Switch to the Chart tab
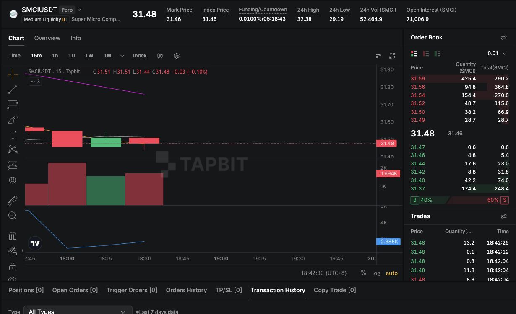 click(x=16, y=38)
